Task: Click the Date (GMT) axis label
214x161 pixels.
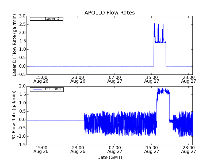Action: [110, 157]
